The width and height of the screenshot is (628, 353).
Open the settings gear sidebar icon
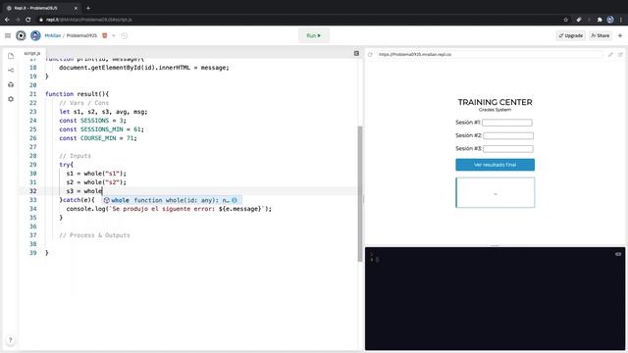click(x=11, y=99)
